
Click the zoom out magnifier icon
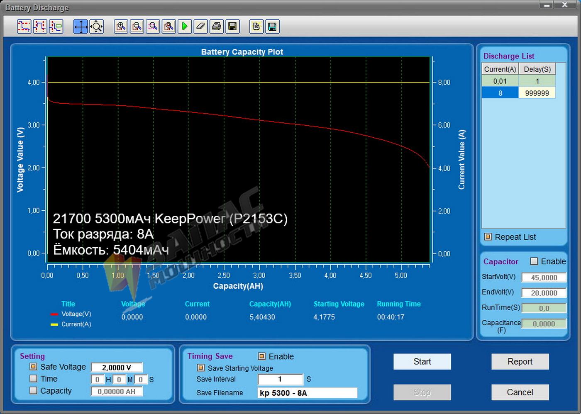[137, 27]
